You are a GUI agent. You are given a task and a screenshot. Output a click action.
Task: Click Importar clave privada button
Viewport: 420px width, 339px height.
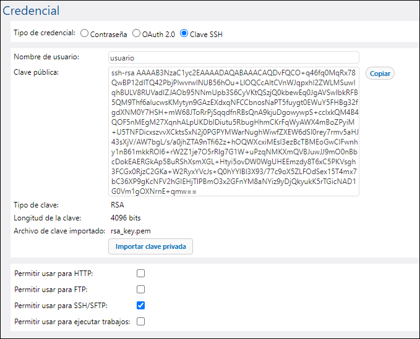(150, 246)
